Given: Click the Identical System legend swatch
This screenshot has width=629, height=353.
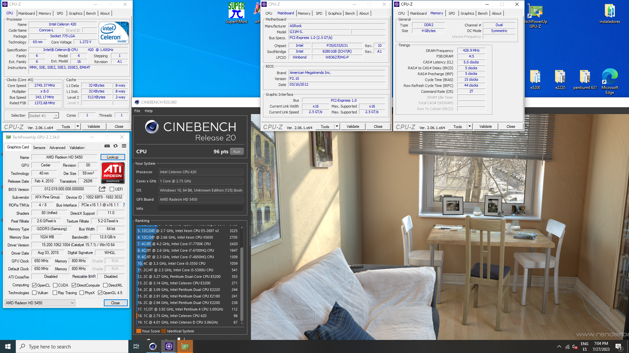Looking at the screenshot, I should [164, 331].
